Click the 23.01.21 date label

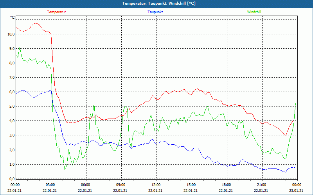point(296,191)
